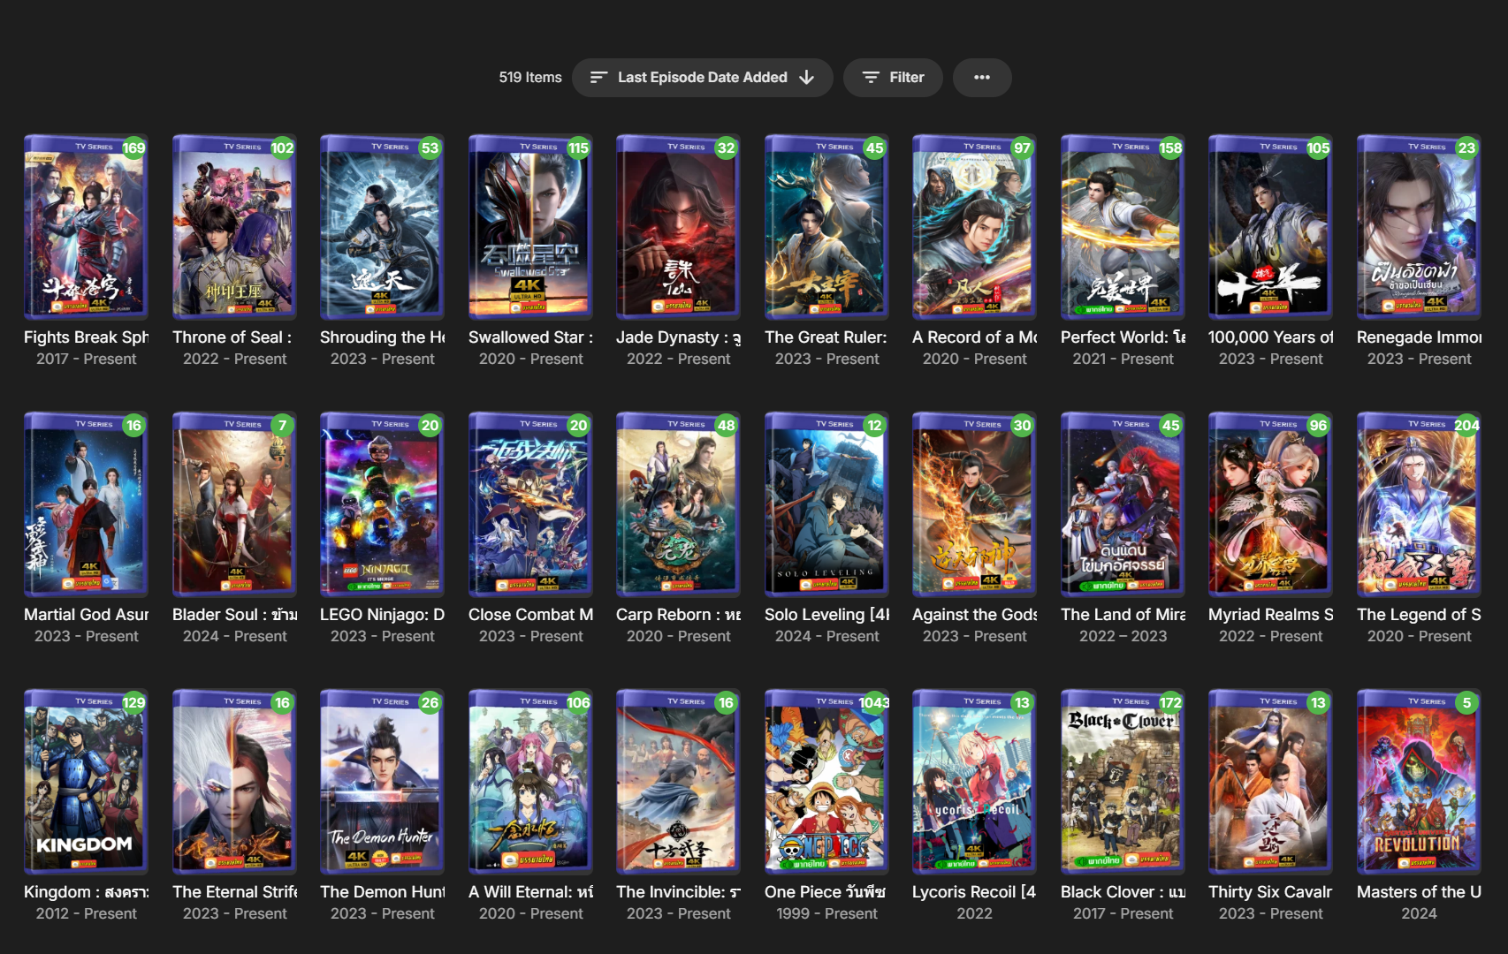Viewport: 1508px width, 954px height.
Task: Click the '519 Items' count text
Action: coord(530,78)
